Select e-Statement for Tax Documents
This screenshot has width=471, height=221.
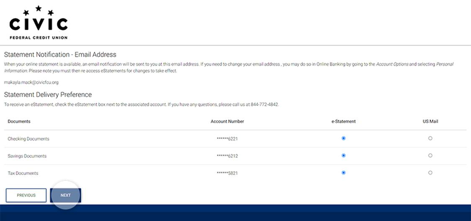343,172
